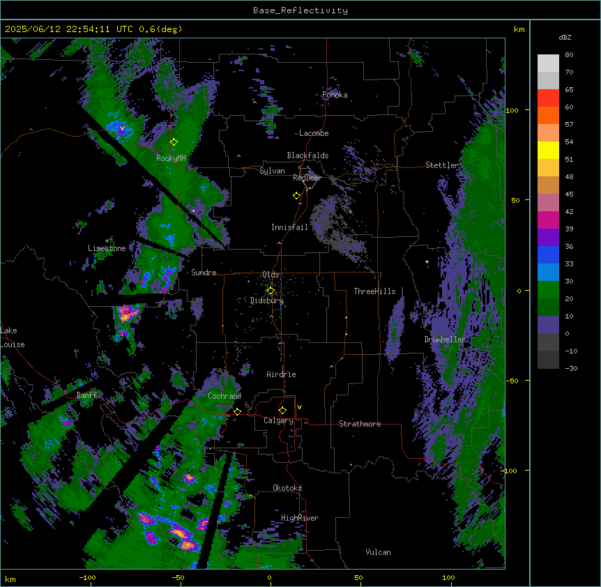Image resolution: width=601 pixels, height=587 pixels.
Task: Click the orange 60 dBZ legend swatch
Action: tap(548, 115)
